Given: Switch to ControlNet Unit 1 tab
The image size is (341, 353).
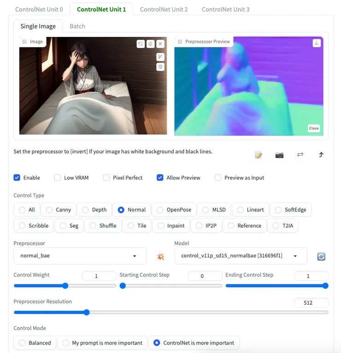Looking at the screenshot, I should coord(101,9).
